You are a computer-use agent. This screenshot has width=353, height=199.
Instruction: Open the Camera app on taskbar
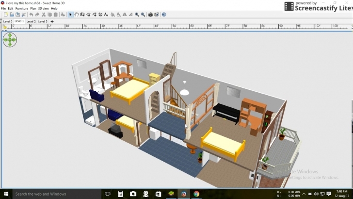(133, 194)
